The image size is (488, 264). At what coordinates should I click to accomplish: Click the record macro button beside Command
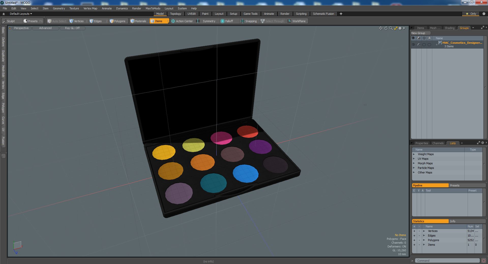pyautogui.click(x=484, y=261)
